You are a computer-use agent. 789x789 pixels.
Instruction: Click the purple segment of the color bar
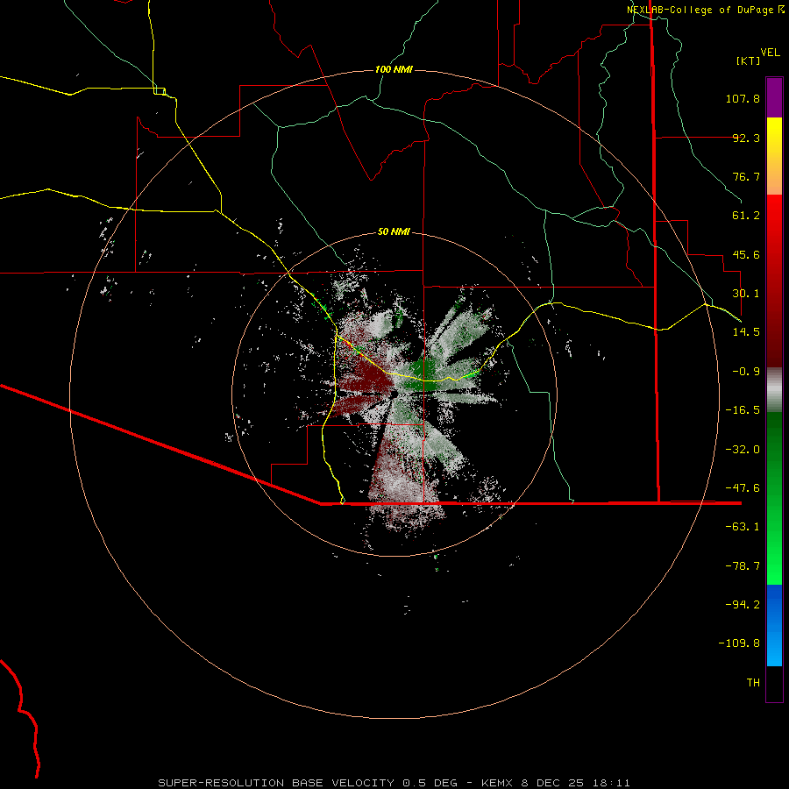coord(774,97)
